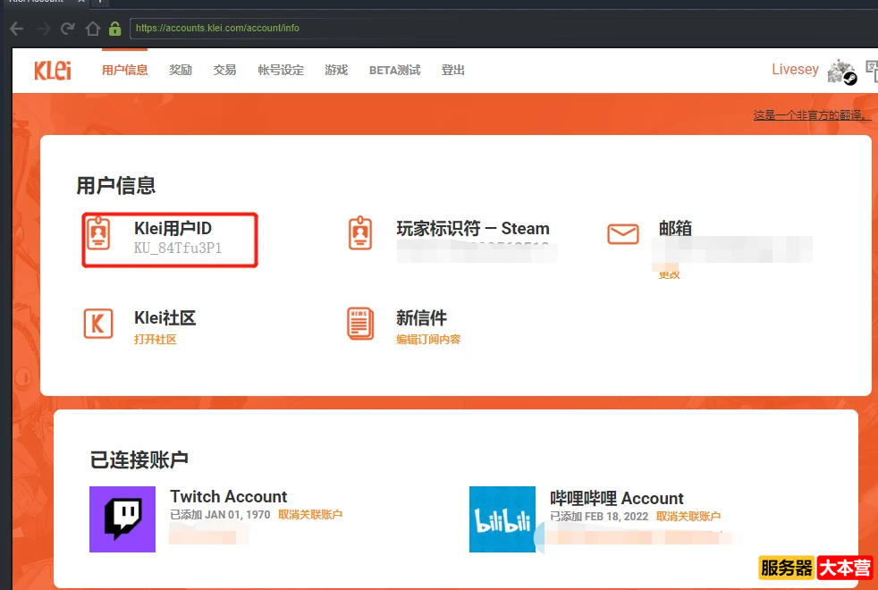This screenshot has height=590, width=878.
Task: Select the BETA测试 menu item
Action: click(394, 71)
